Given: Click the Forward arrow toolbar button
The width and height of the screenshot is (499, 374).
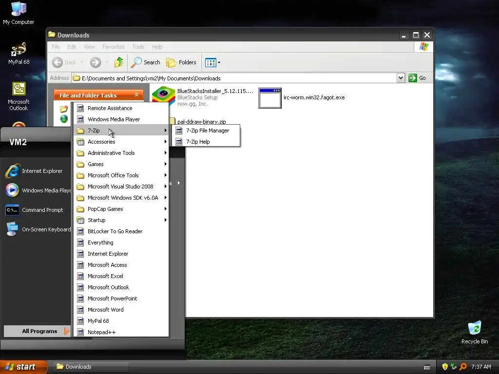Looking at the screenshot, I should click(96, 62).
